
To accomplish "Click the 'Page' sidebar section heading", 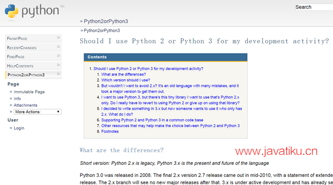I will point(13,84).
